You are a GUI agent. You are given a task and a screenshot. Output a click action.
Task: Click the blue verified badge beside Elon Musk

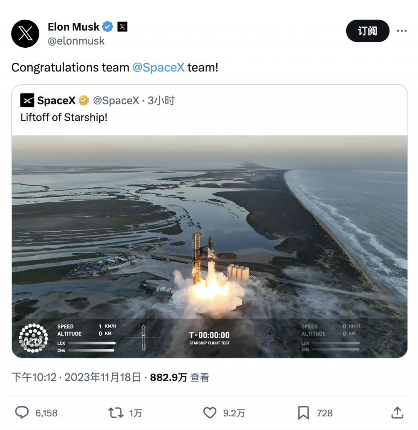[x=107, y=26]
